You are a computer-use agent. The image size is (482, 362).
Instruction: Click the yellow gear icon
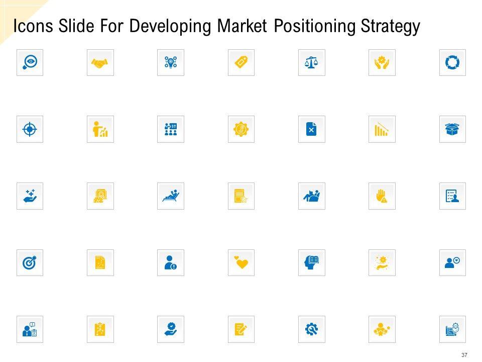pos(241,129)
